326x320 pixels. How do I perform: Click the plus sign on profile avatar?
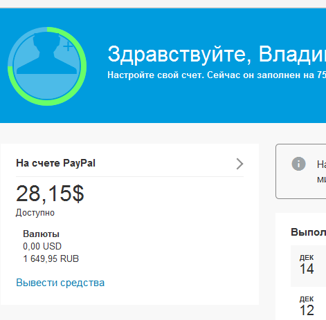click(68, 46)
